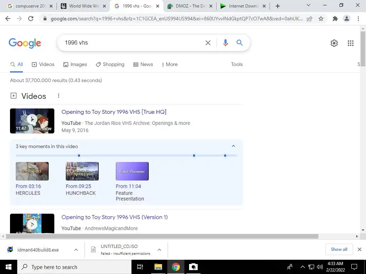Click second key moment timeline dot
This screenshot has height=274, width=366.
coord(194,156)
